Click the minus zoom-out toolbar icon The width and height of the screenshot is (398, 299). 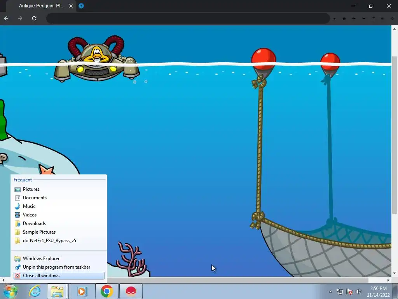(364, 19)
